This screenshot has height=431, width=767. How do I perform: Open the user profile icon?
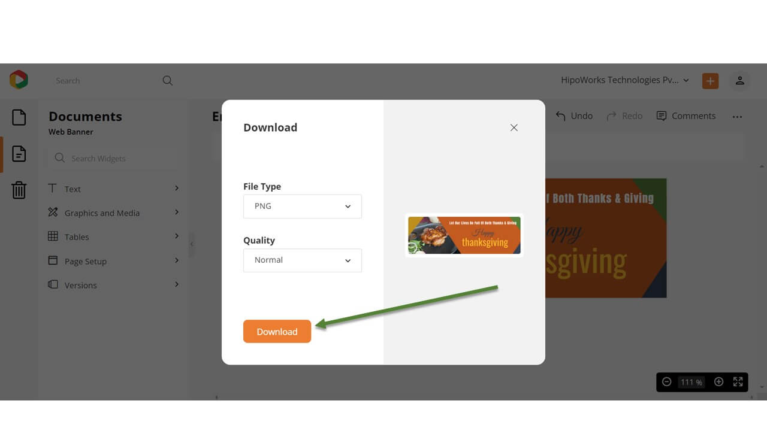tap(739, 80)
